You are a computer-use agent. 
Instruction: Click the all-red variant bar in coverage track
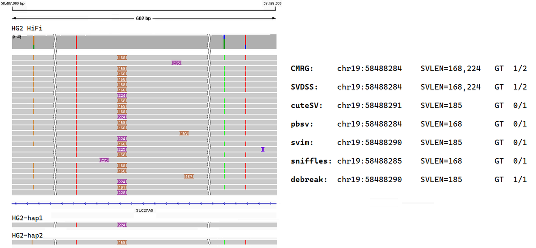click(x=77, y=42)
